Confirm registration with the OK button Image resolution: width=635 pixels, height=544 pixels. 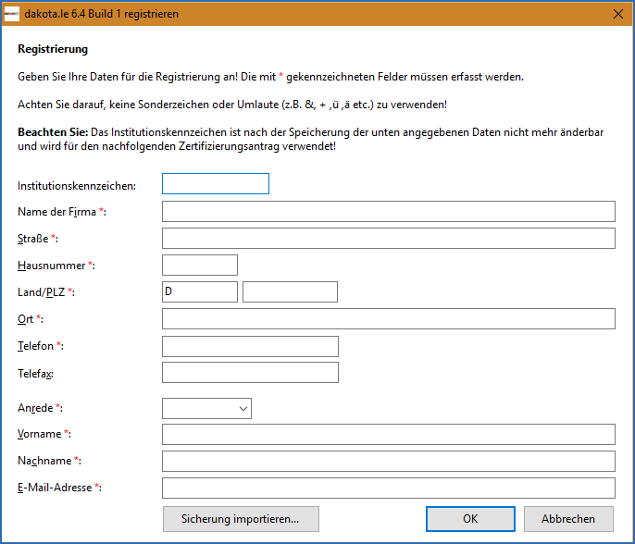pos(470,519)
